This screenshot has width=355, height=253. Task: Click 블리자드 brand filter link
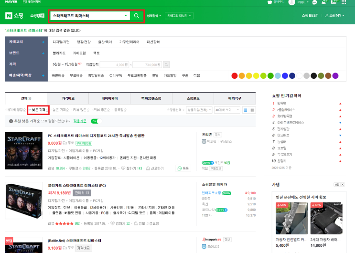coord(59,53)
